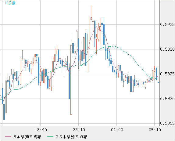Click the green 25-period average legend line
Screen dimensions: 175x141
50,137
